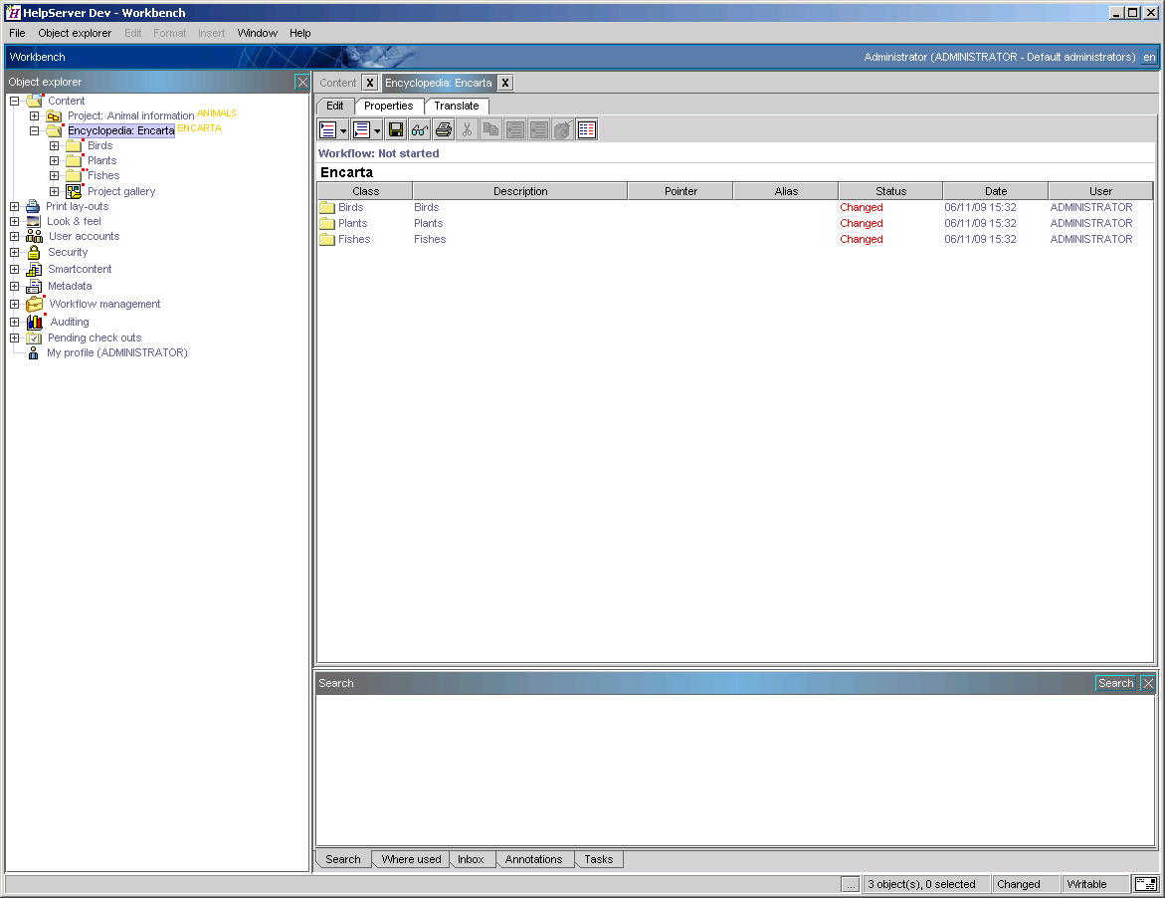Select Auditing in the tree
The height and width of the screenshot is (898, 1165).
pyautogui.click(x=70, y=322)
